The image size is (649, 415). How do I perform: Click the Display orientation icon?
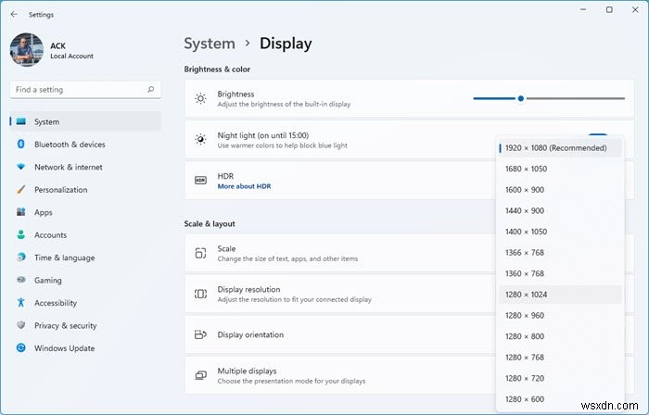coord(201,334)
